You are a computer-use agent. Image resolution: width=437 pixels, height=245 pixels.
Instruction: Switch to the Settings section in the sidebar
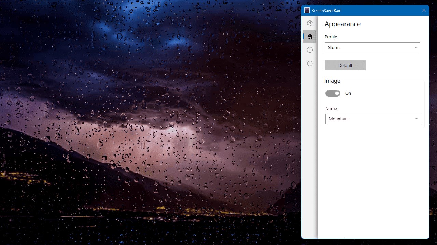310,23
